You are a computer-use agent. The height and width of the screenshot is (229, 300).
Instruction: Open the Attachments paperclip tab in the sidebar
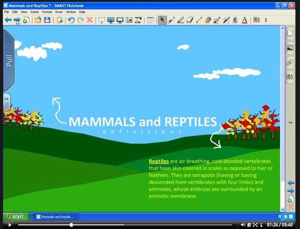(x=290, y=62)
